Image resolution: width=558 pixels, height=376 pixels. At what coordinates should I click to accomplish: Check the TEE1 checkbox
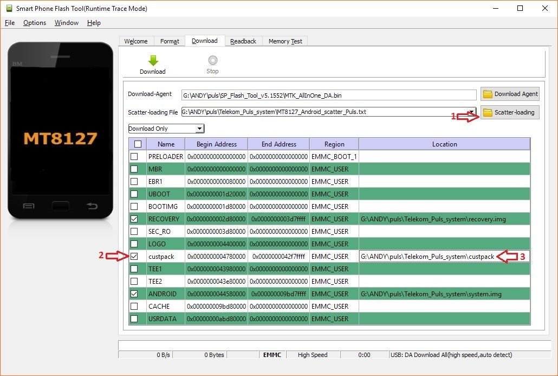(134, 269)
